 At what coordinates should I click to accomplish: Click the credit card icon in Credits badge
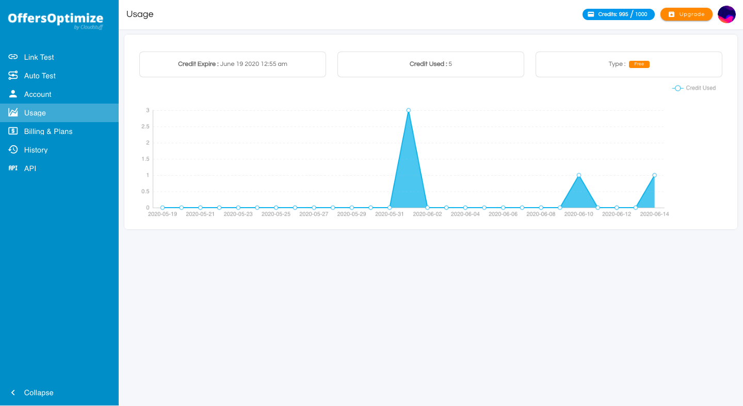[591, 14]
